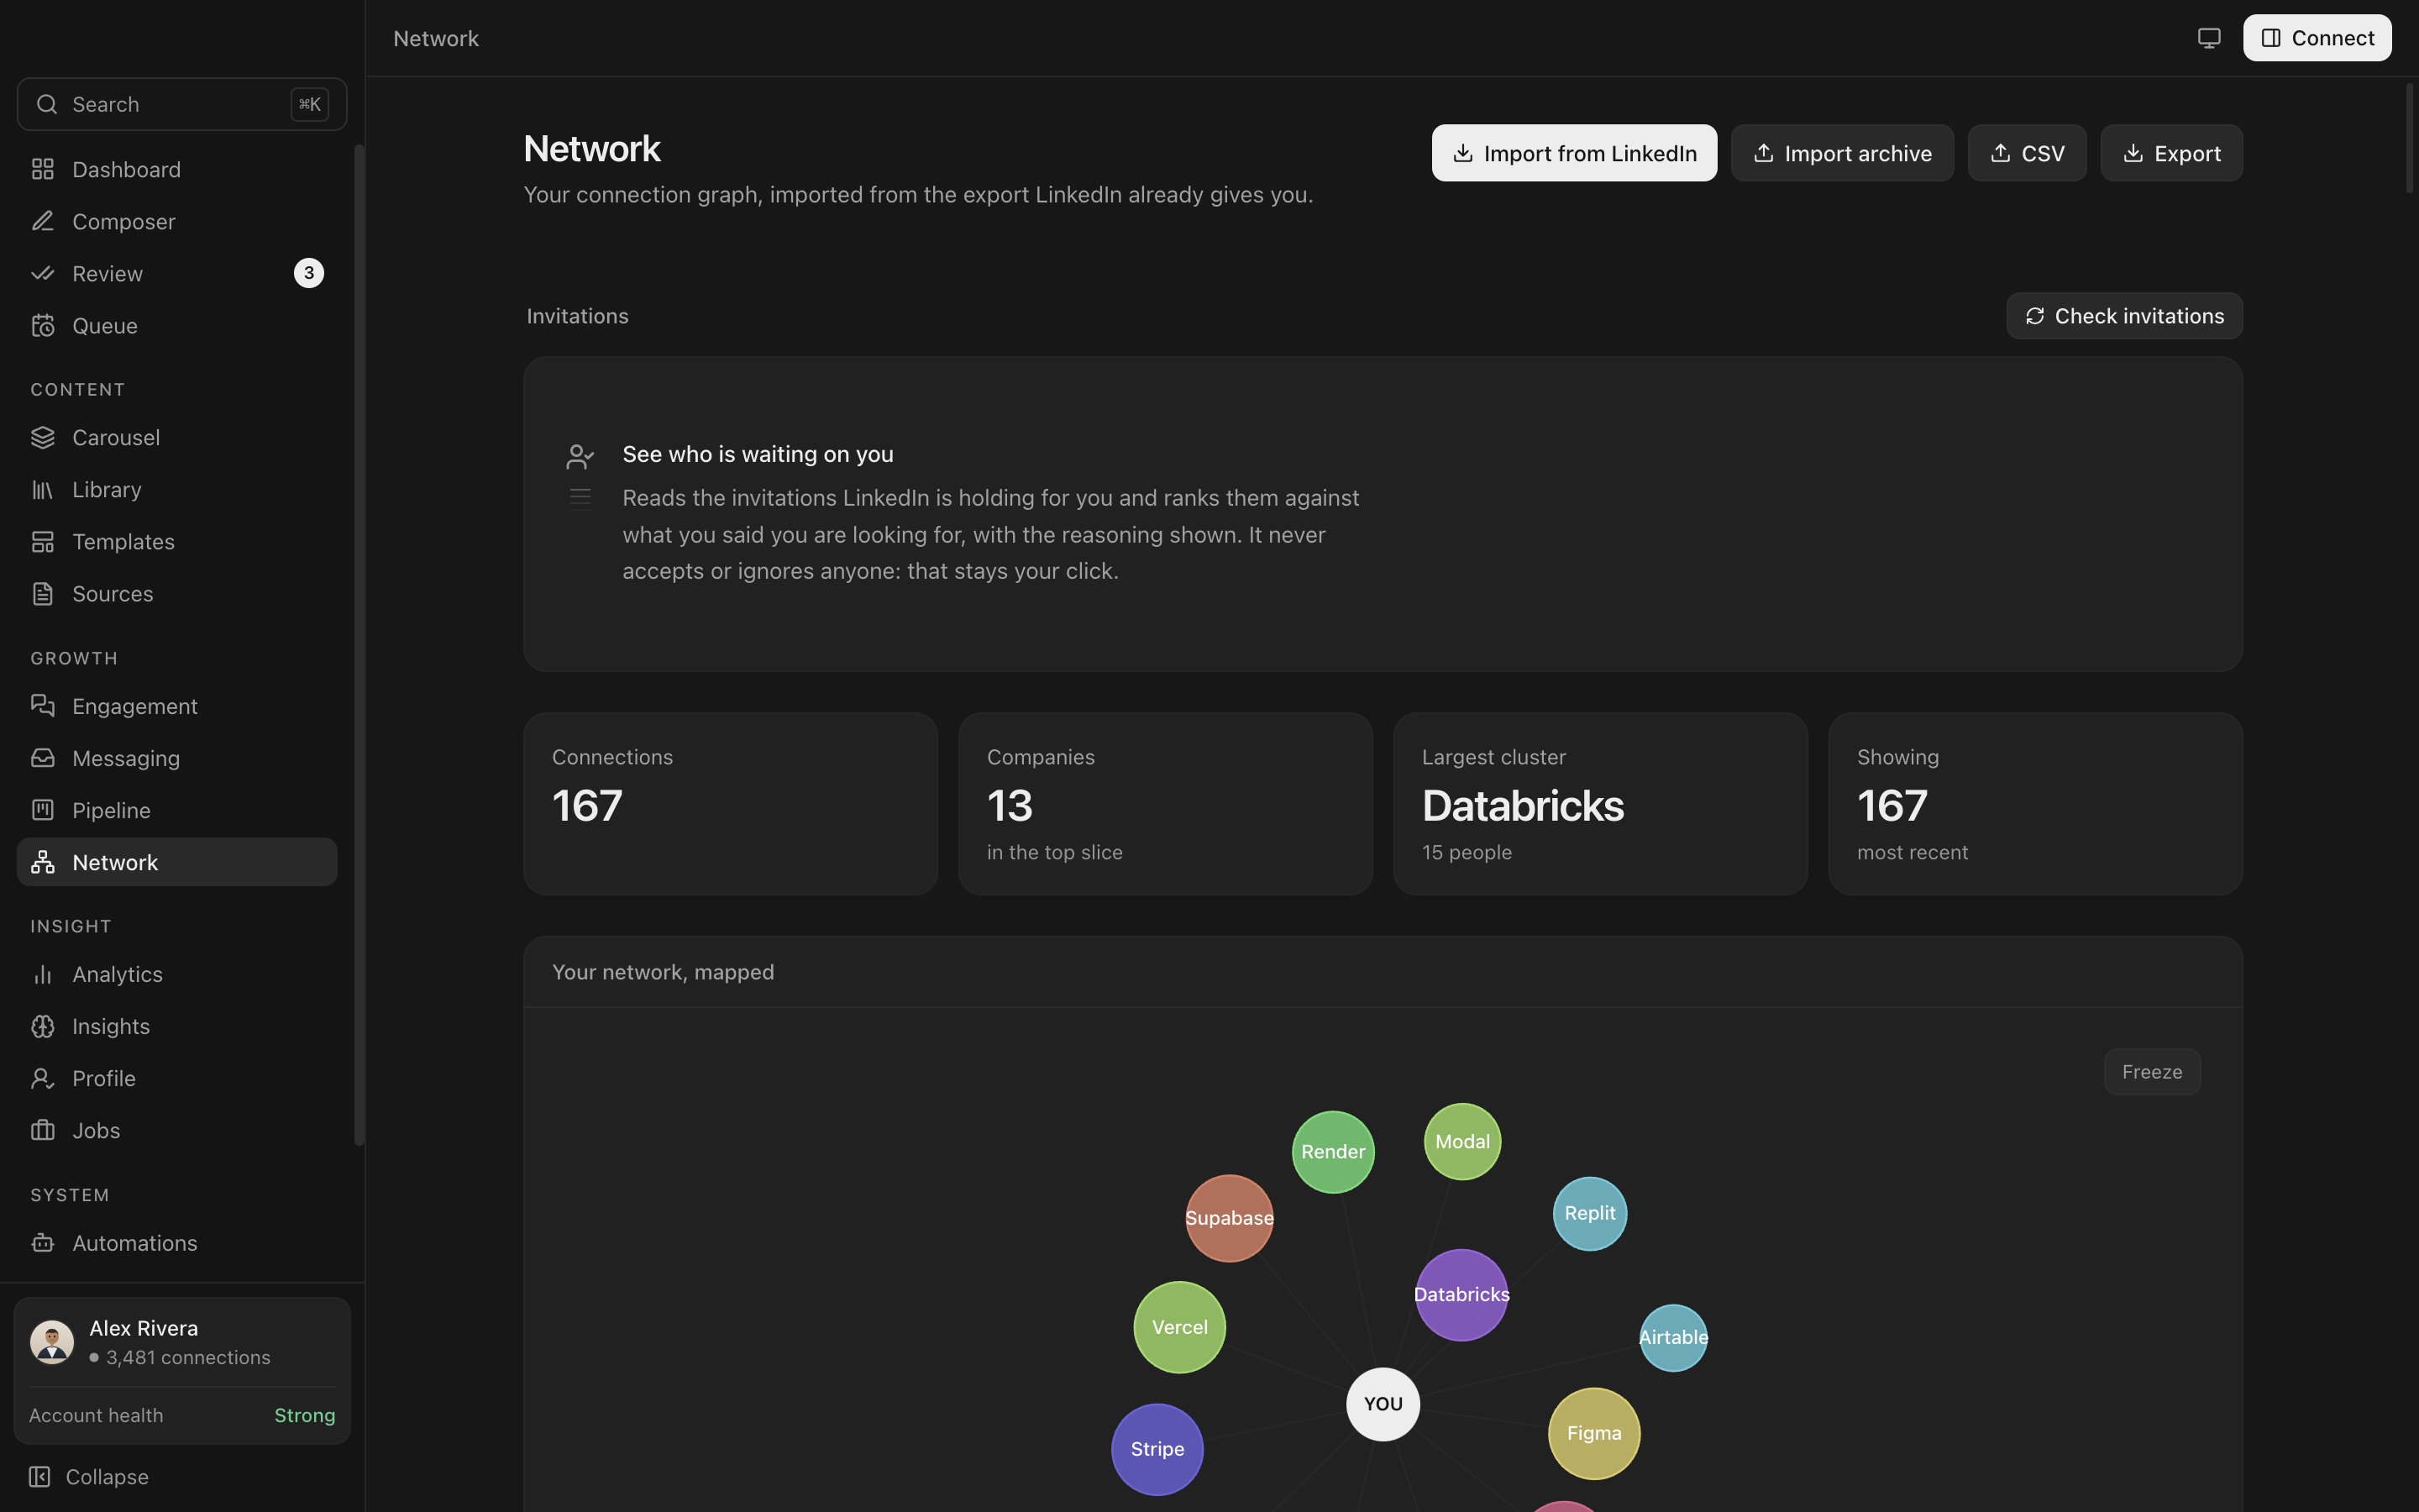Click the Library books icon
This screenshot has width=2419, height=1512.
pyautogui.click(x=42, y=489)
